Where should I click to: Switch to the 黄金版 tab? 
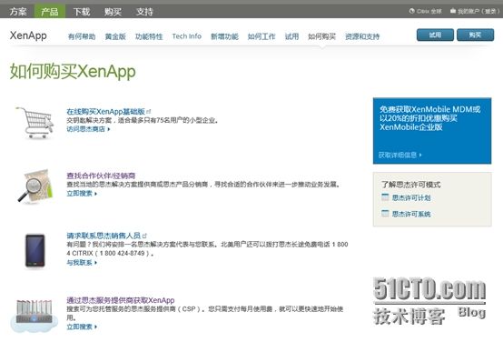click(115, 36)
